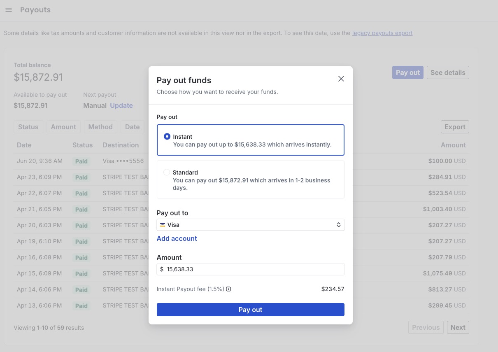Open the Jun 20 Visa payout row
Viewport: 498px width, 352px height.
pos(241,161)
